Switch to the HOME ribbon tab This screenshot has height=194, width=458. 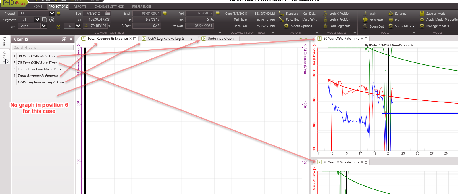[38, 7]
